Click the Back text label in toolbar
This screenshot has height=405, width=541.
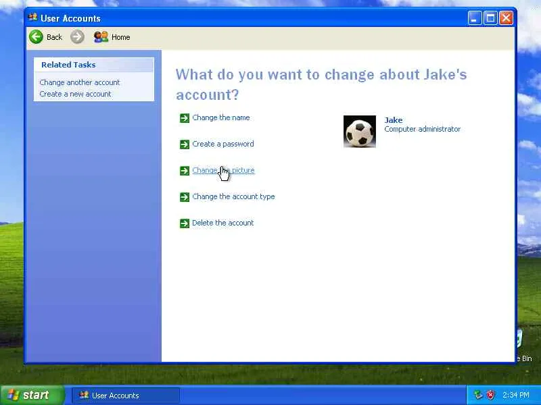click(54, 37)
